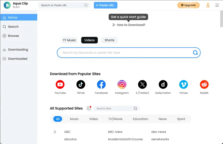This screenshot has width=223, height=144.
Task: Select the All sites filter
Action: (58, 119)
